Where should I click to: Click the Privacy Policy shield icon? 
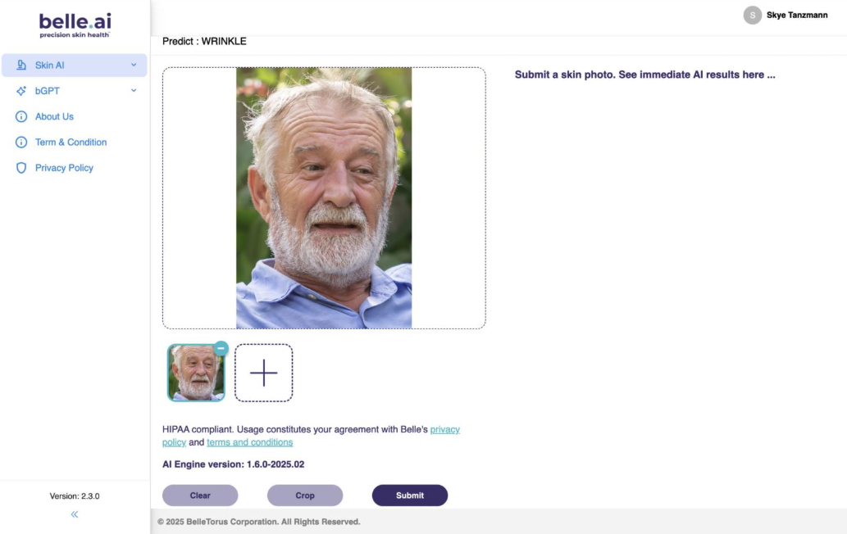[21, 168]
